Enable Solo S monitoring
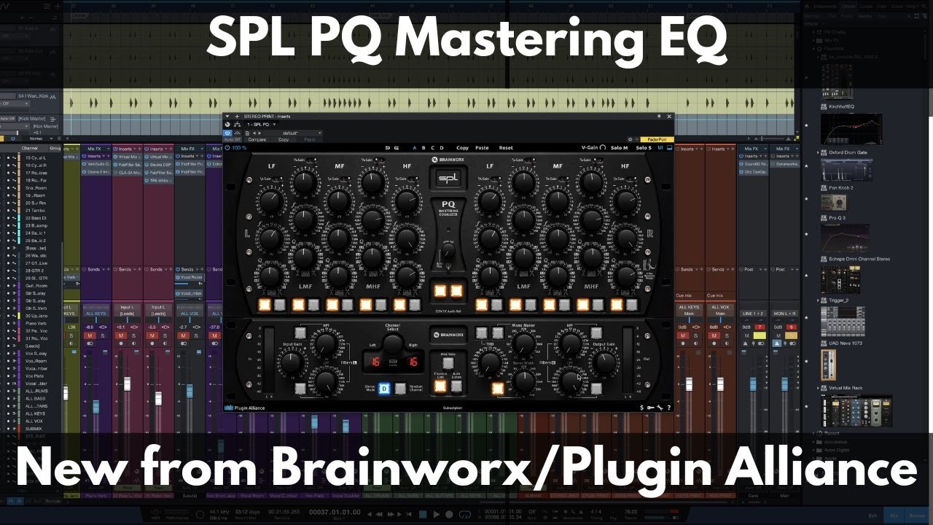 click(x=644, y=148)
